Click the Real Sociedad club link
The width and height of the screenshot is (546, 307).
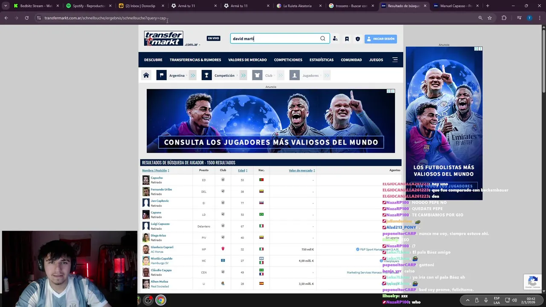click(160, 286)
